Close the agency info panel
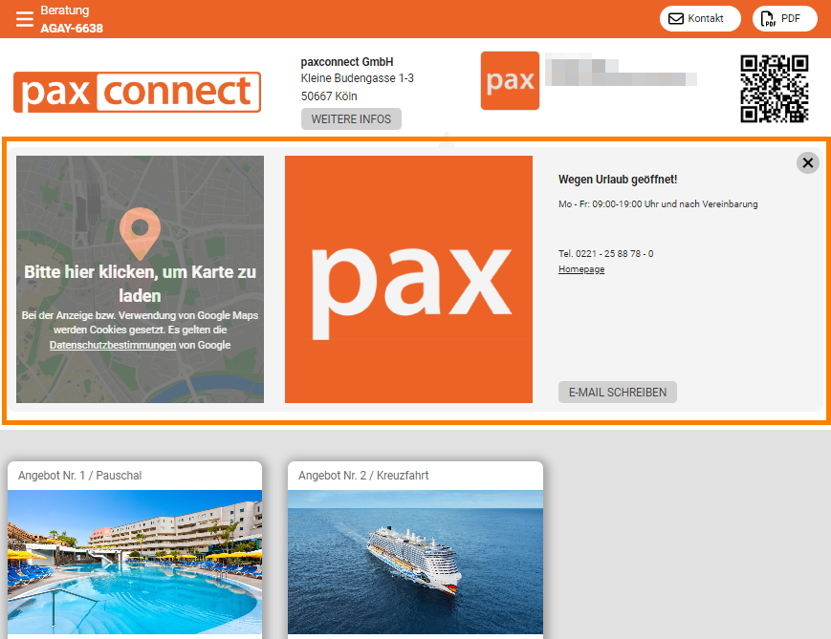Screen dimensions: 831x639 (808, 162)
